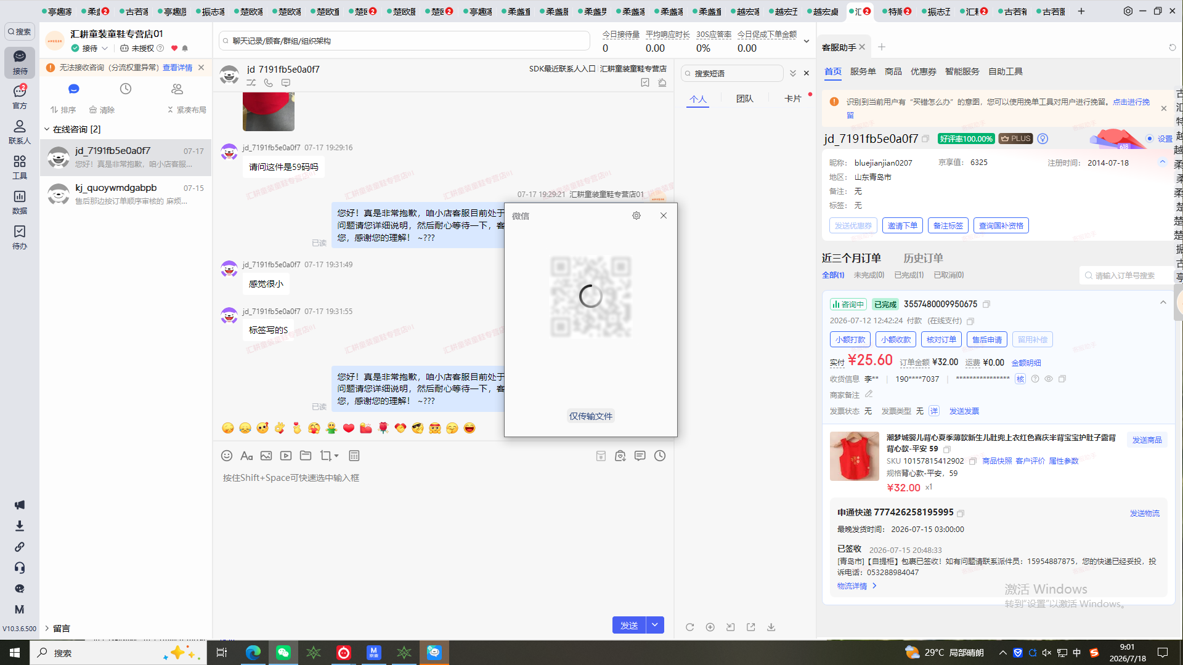
Task: Switch to the 商品 tab
Action: (x=893, y=71)
